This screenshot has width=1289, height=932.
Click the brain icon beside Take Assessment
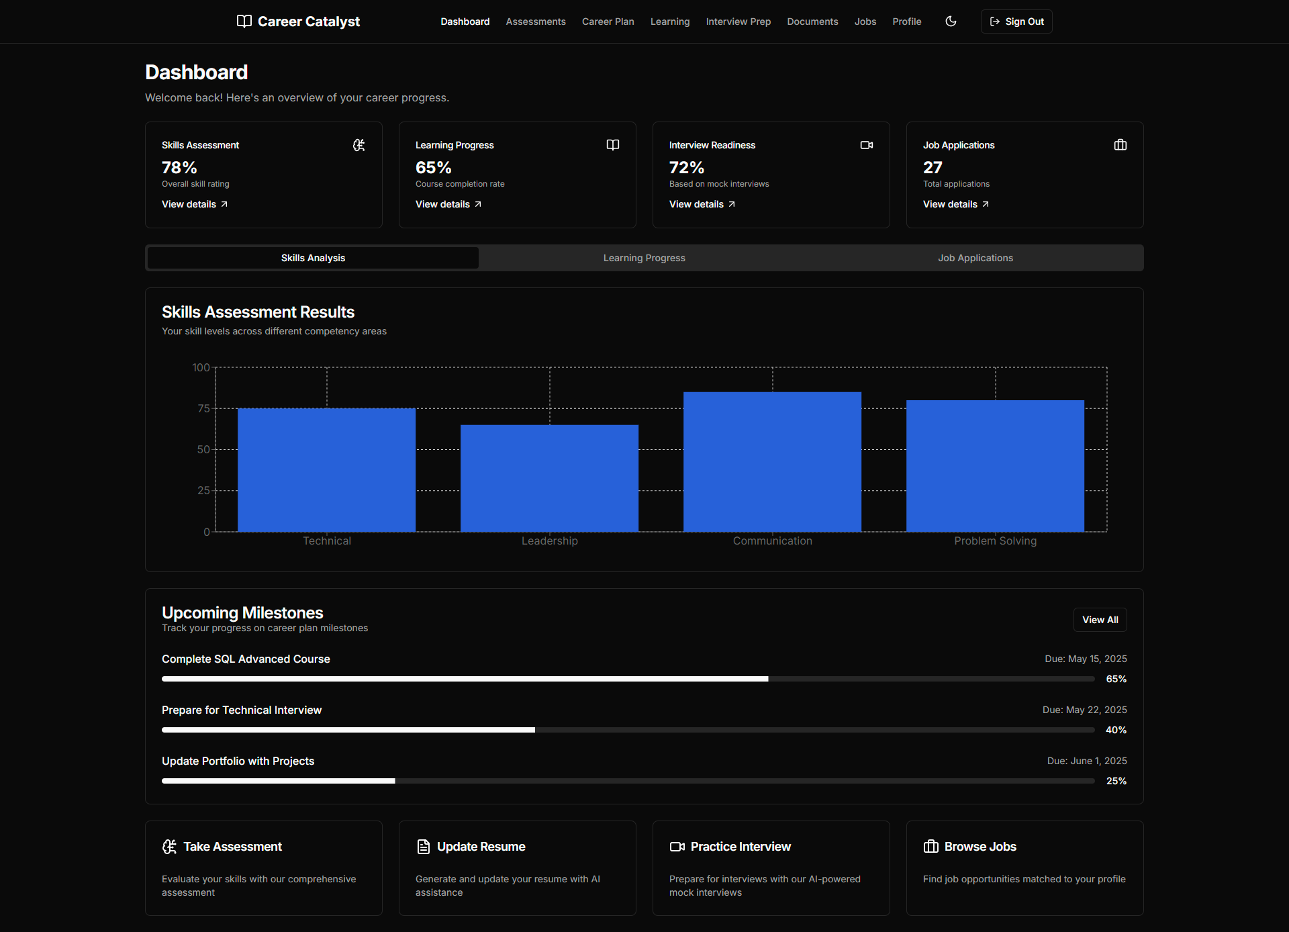[x=169, y=847]
